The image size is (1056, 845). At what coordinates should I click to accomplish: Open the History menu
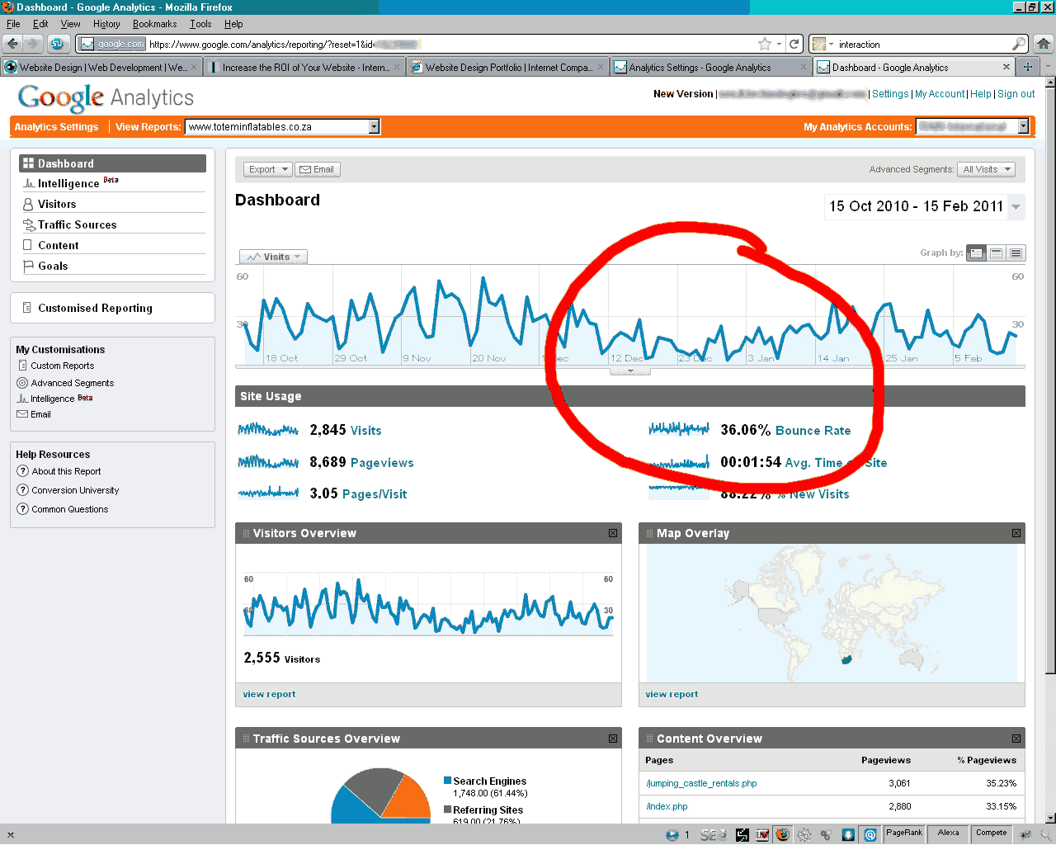tap(106, 24)
